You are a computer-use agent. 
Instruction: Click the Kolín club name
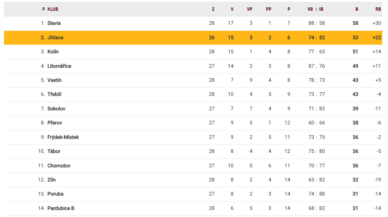(x=53, y=52)
